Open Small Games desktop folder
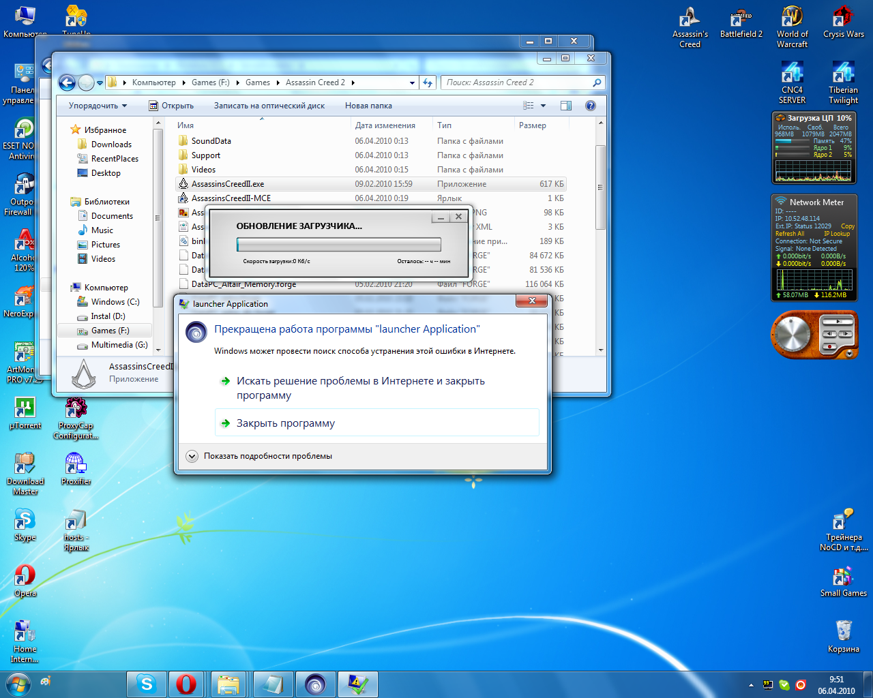This screenshot has width=873, height=698. coord(844,580)
